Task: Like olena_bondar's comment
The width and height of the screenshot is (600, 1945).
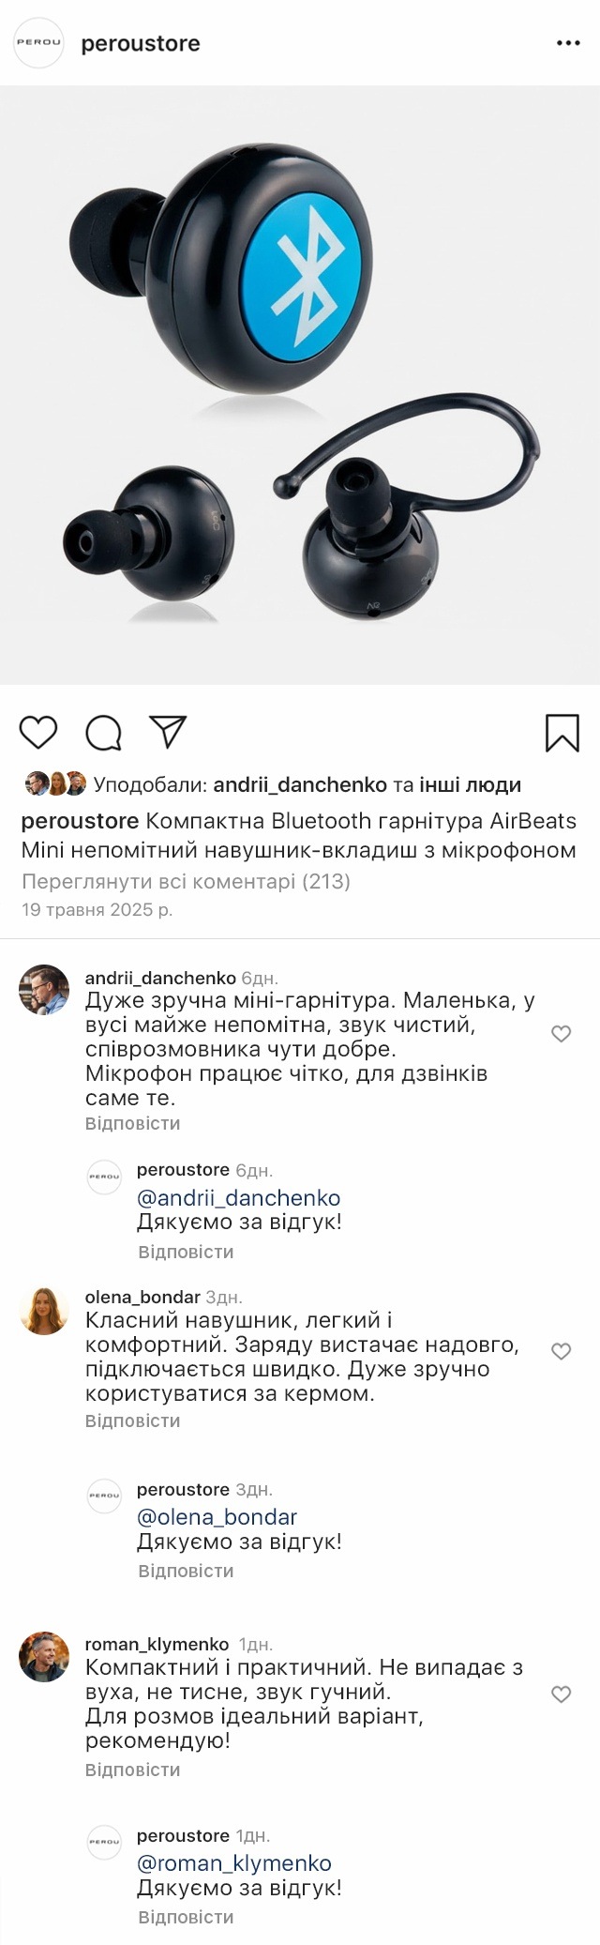Action: 561,1351
